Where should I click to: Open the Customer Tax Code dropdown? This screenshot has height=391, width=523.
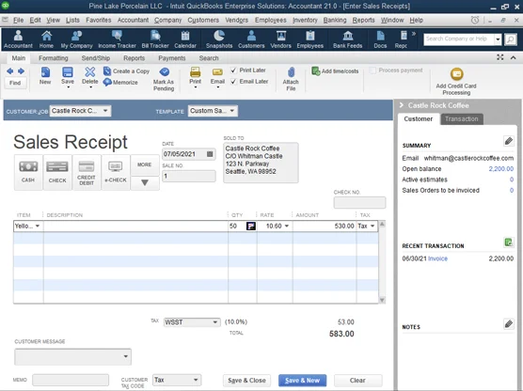pos(196,380)
